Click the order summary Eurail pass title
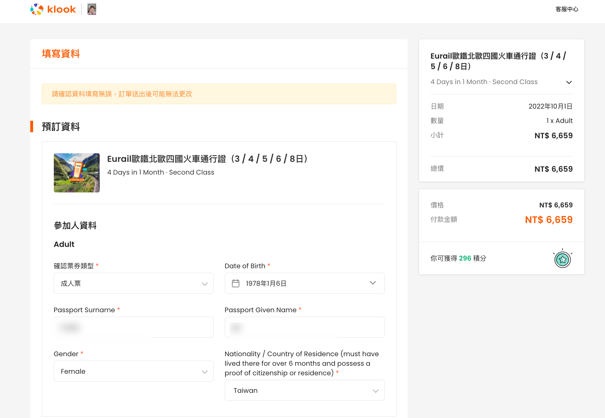Viewport: 605px width, 418px height. click(498, 61)
